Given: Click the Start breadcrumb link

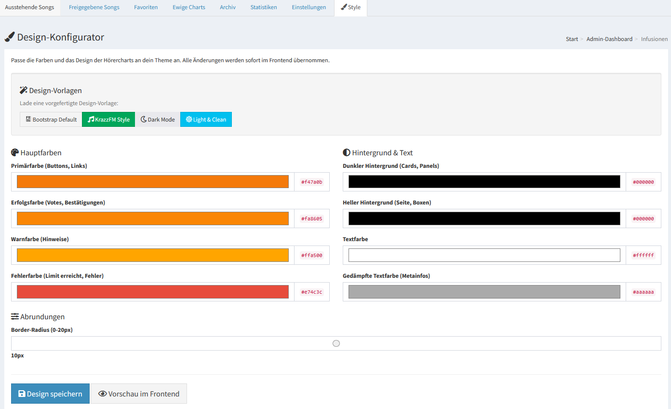Looking at the screenshot, I should click(x=572, y=39).
